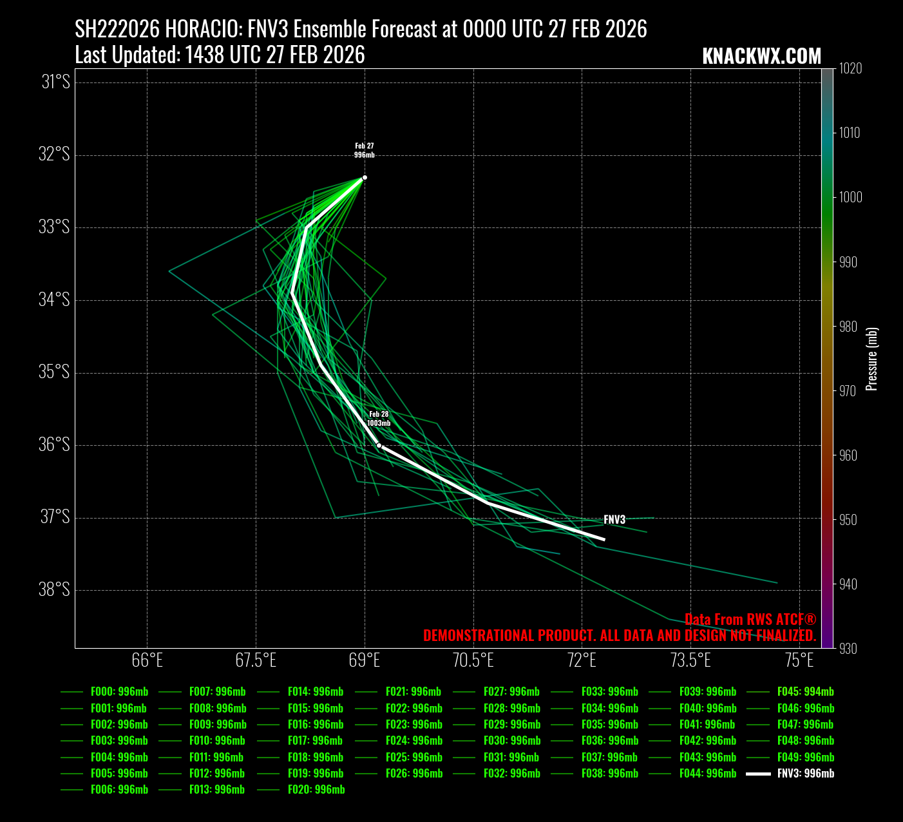Image resolution: width=903 pixels, height=822 pixels.
Task: Click the F006 legend line swatch
Action: 72,790
